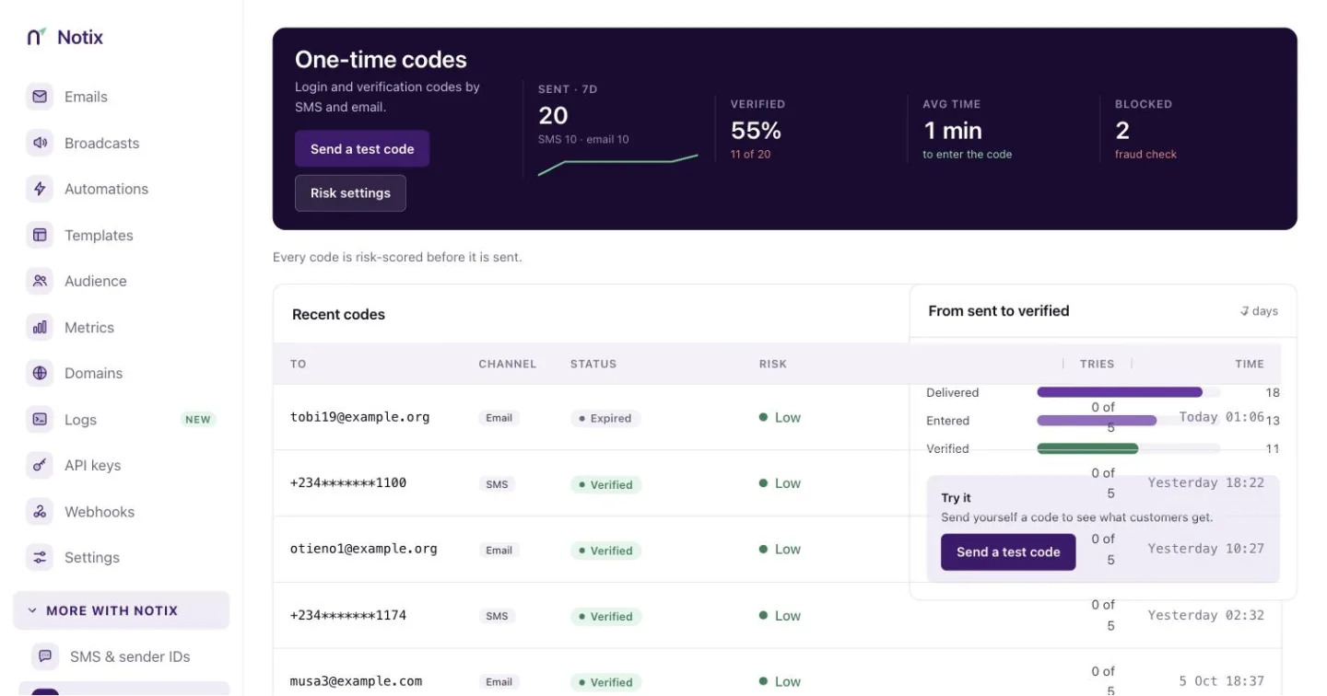Collapse the MORE WITH NOTIX section
The height and width of the screenshot is (696, 1327).
pos(121,610)
